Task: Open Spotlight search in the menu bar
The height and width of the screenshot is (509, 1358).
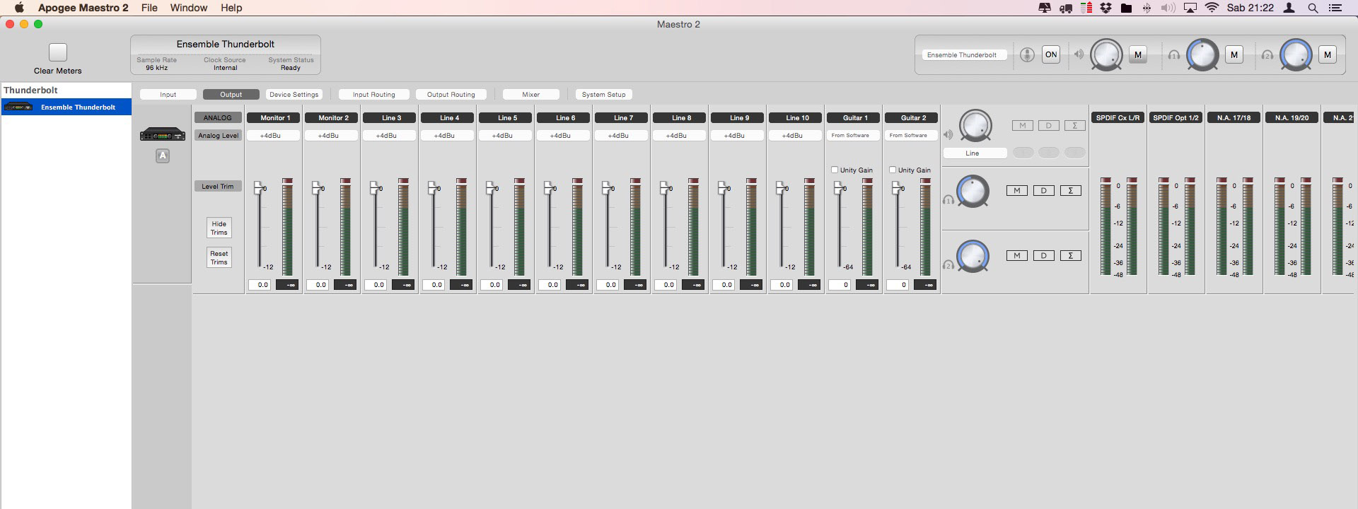Action: (1313, 8)
